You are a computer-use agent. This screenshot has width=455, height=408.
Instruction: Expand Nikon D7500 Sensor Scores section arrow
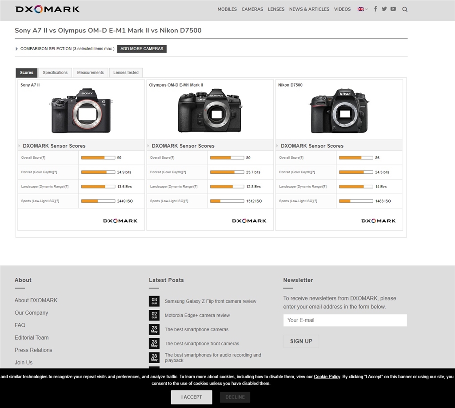coord(277,146)
